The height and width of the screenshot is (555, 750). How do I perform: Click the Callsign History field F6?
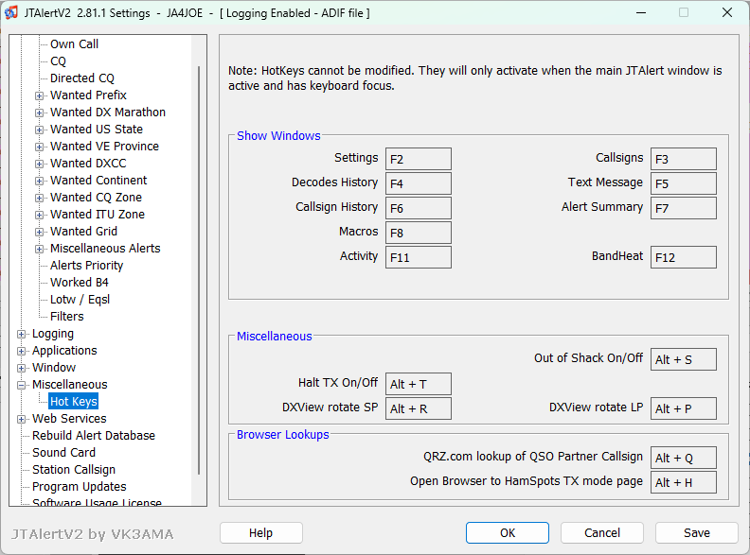(x=418, y=208)
